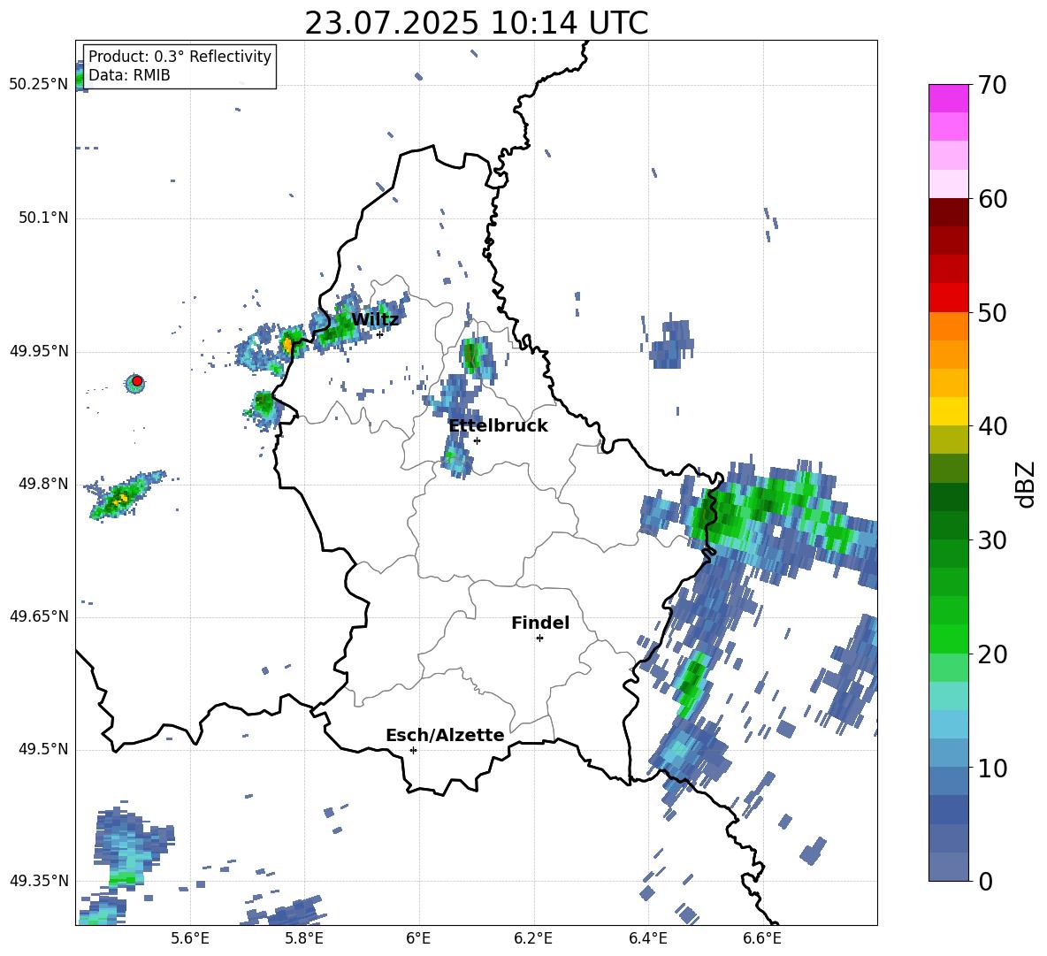Screen dimensions: 1047x956
Task: Pick the dark red colorbar segment below 60
Action: [948, 212]
